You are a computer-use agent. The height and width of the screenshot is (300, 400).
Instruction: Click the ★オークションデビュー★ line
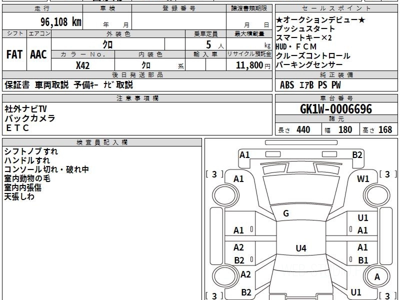(x=321, y=20)
